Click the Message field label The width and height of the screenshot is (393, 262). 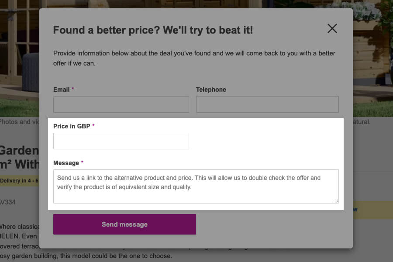[66, 163]
